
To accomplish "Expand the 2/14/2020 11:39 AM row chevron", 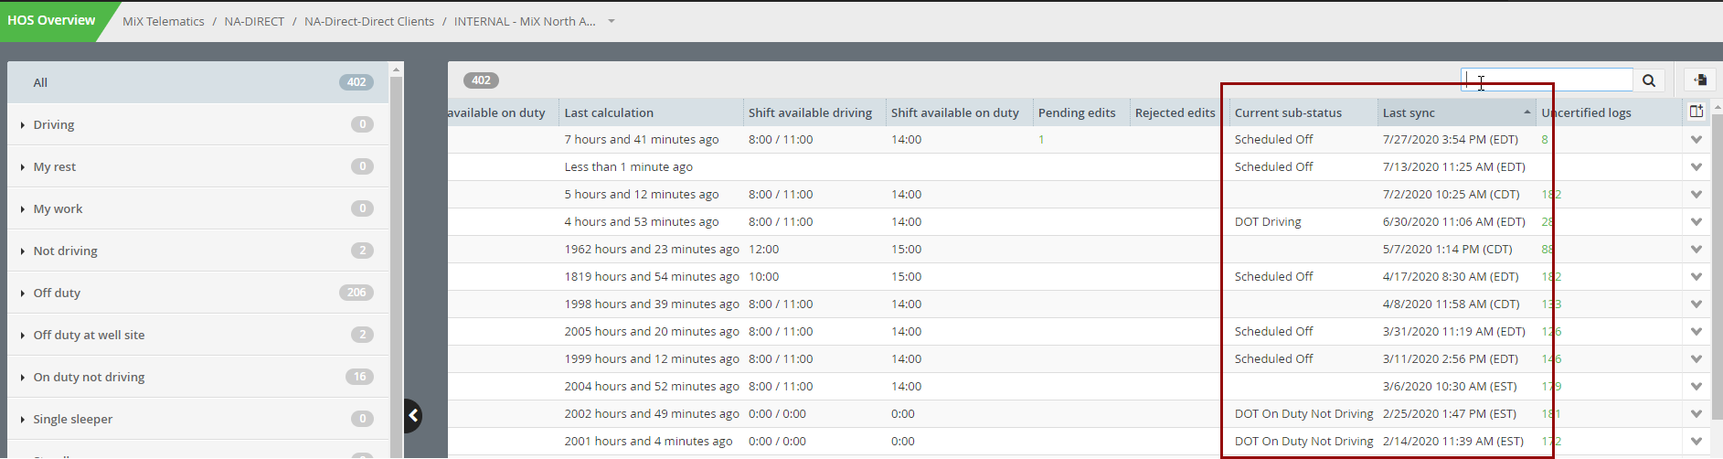I will coord(1696,442).
